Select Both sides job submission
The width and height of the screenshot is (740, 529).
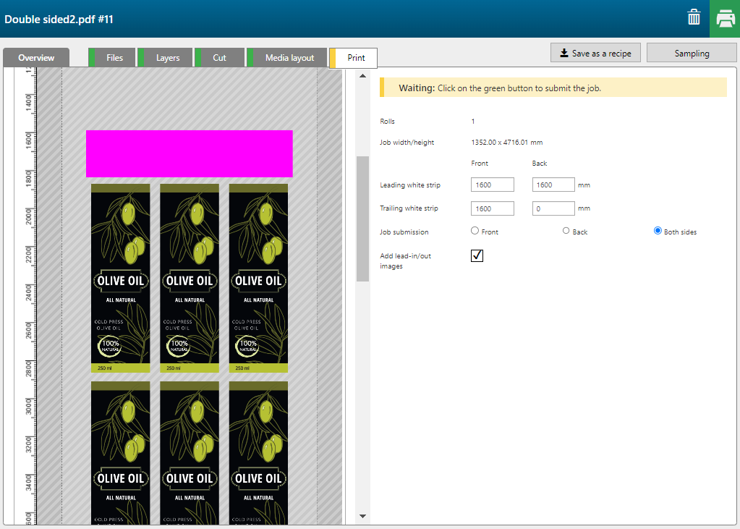[x=658, y=231]
